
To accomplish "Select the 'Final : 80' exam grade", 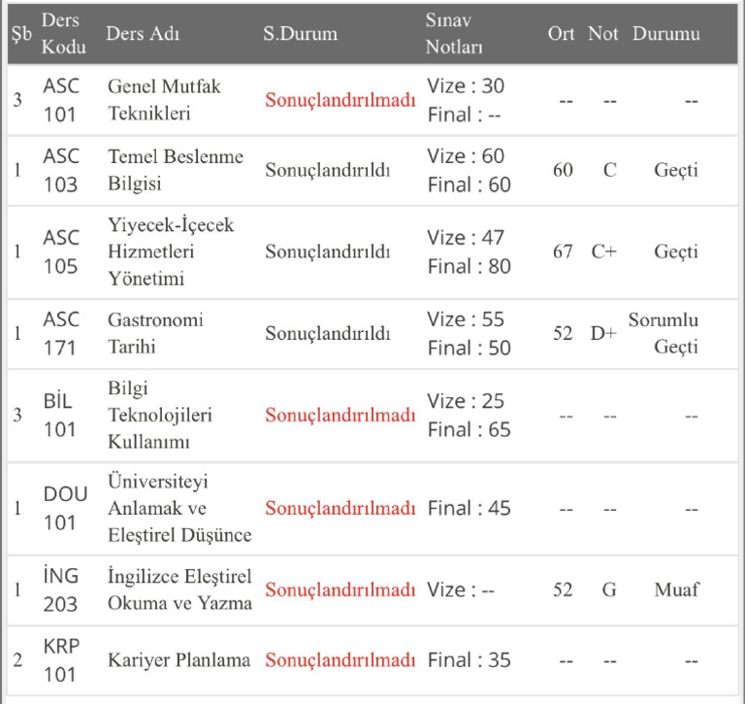I will coord(469,266).
